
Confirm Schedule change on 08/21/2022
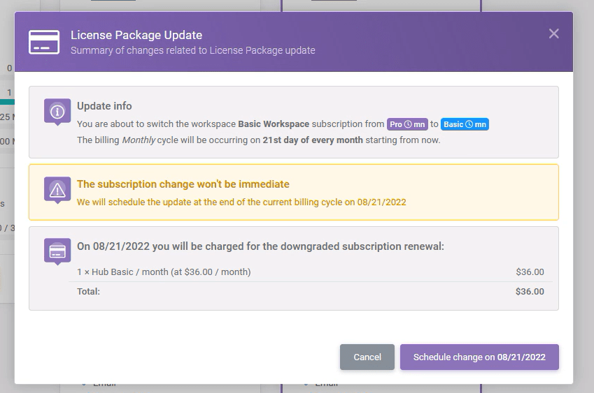pyautogui.click(x=479, y=357)
